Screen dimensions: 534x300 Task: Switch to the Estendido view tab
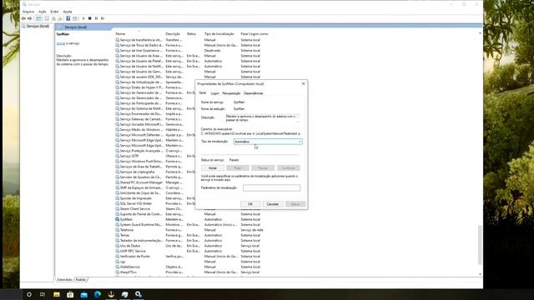tap(64, 280)
